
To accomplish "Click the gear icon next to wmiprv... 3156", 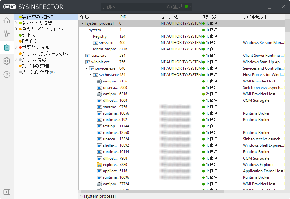I will [99, 81].
